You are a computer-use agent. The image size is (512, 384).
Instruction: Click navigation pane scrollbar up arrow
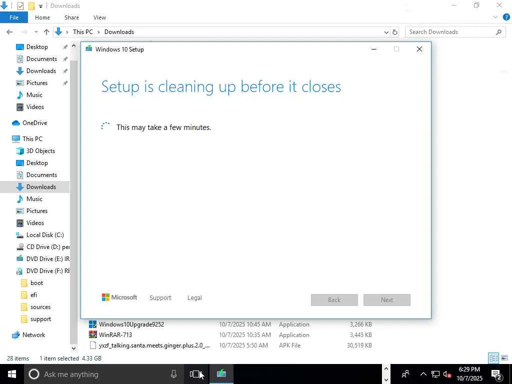point(73,46)
